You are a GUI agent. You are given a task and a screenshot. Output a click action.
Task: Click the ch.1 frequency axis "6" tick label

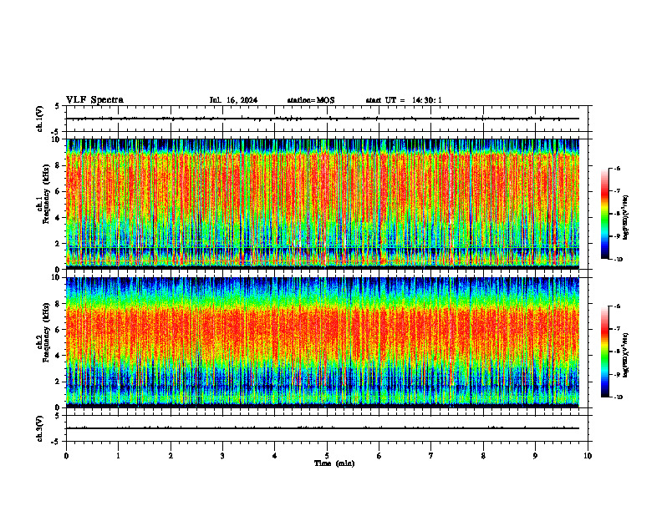59,191
